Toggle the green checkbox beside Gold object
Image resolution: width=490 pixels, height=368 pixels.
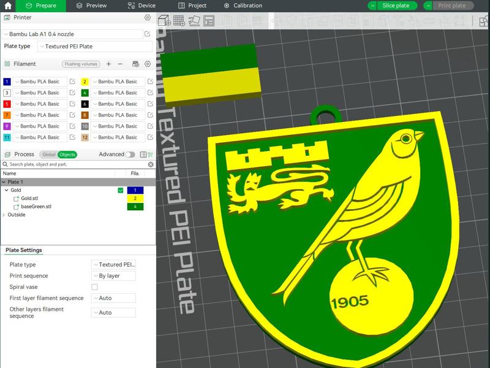tap(121, 190)
